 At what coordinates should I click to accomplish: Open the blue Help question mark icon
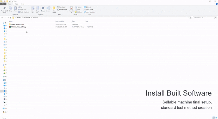coord(216,4)
